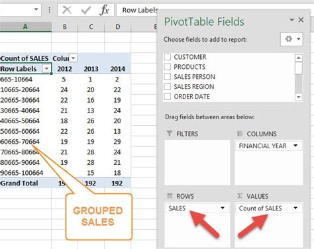Viewport: 314px width, 249px height.
Task: Click the COLUMNS area header icon
Action: (240, 134)
